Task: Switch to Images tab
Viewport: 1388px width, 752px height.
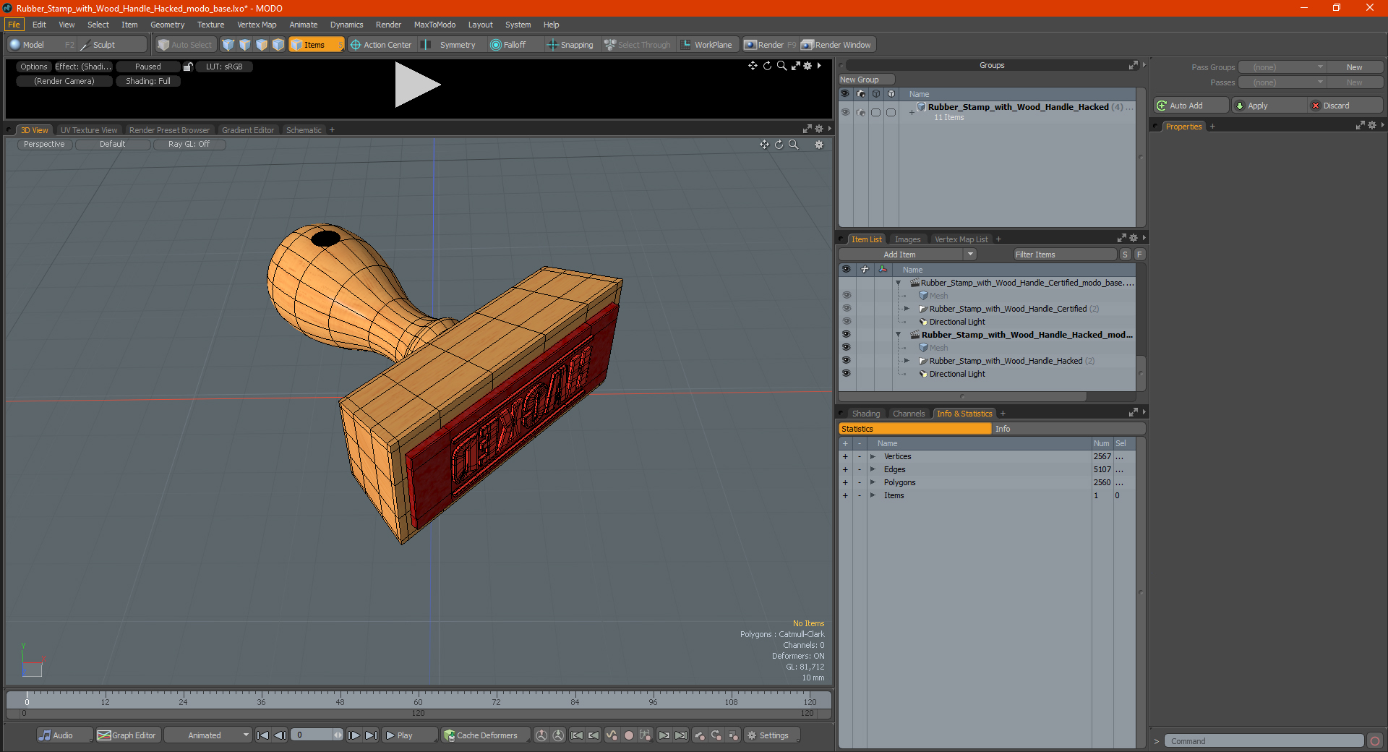Action: coord(907,239)
